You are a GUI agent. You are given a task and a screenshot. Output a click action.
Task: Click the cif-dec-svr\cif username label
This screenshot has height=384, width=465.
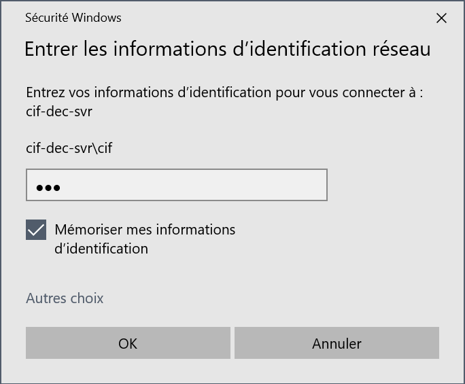69,147
